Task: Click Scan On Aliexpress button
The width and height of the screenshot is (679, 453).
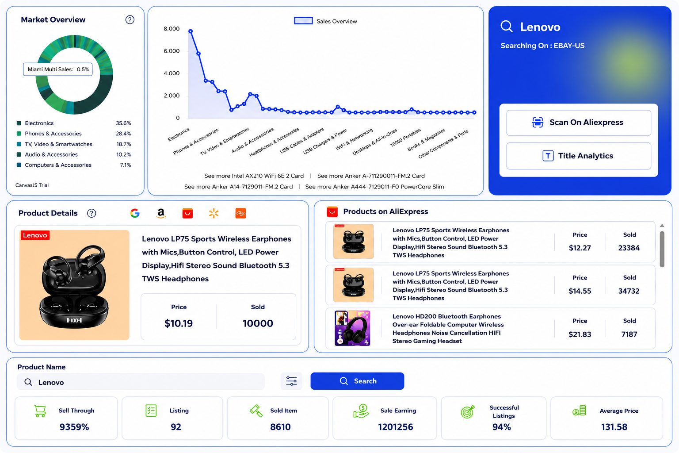Action: tap(579, 123)
